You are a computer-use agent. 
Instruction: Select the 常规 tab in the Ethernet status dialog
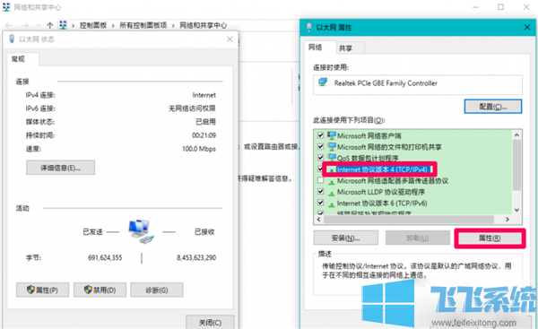click(18, 59)
